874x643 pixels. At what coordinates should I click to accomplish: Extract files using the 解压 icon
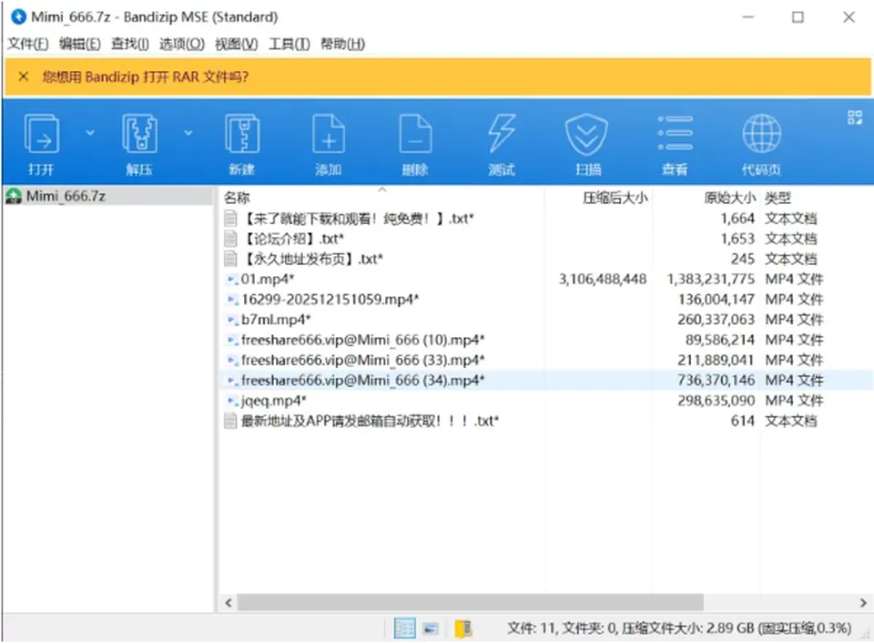click(x=139, y=134)
